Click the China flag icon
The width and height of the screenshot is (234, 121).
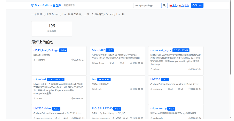pyautogui.click(x=171, y=6)
